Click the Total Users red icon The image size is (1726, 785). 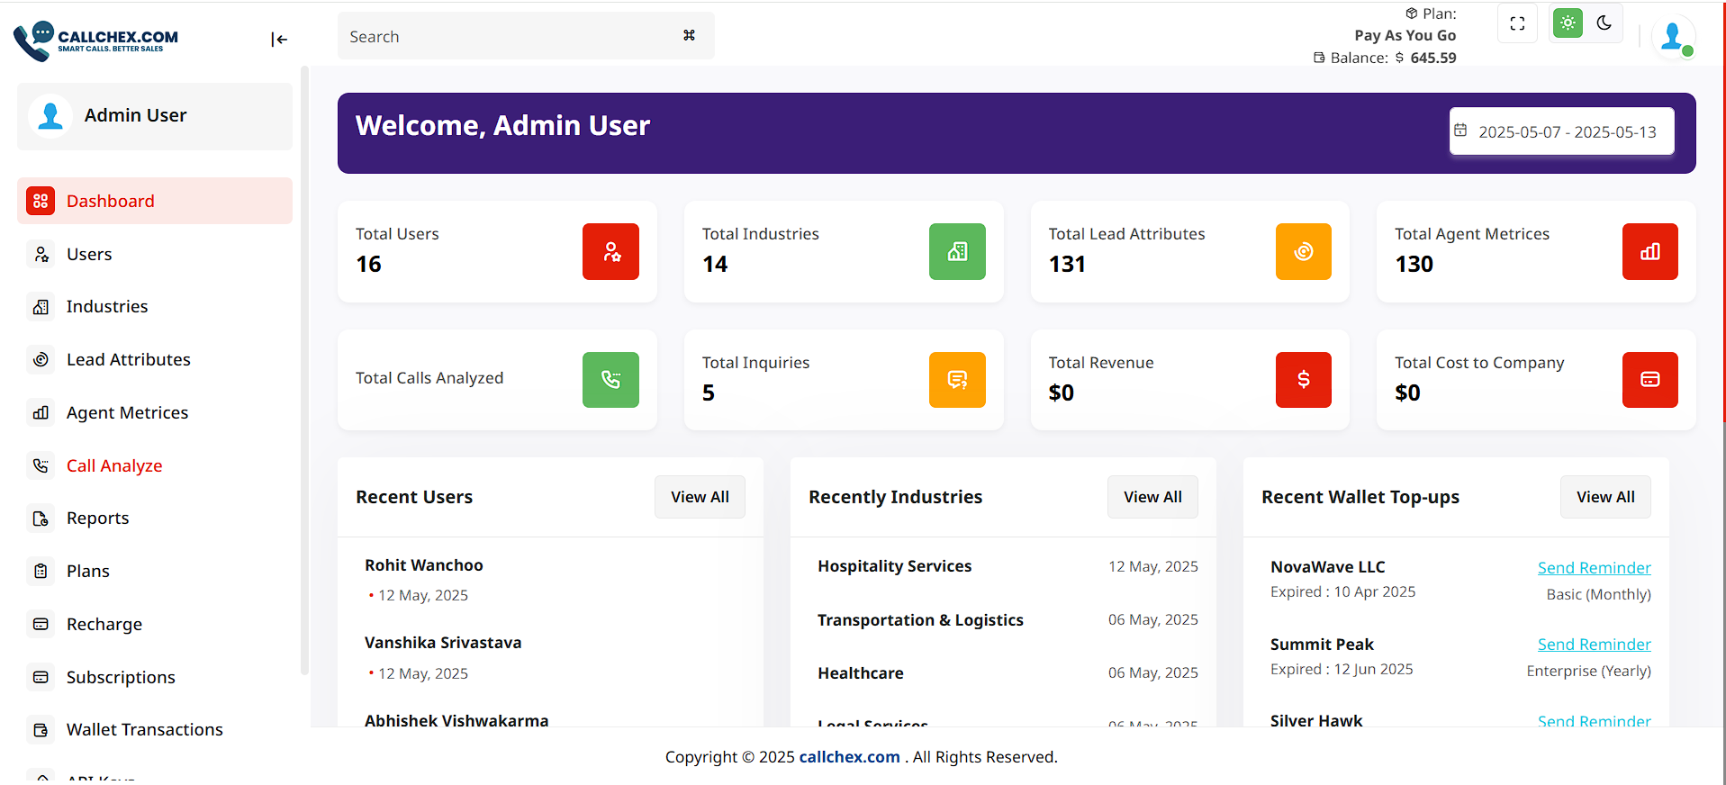pos(610,251)
